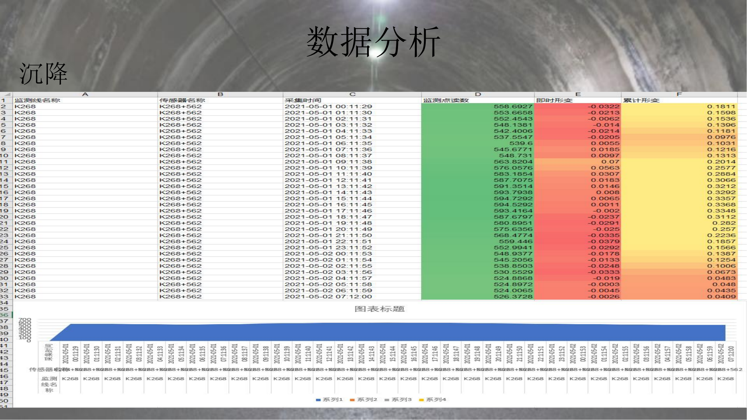Select instant deformation cell -0.0379
Image resolution: width=747 pixels, height=420 pixels.
pyautogui.click(x=578, y=241)
